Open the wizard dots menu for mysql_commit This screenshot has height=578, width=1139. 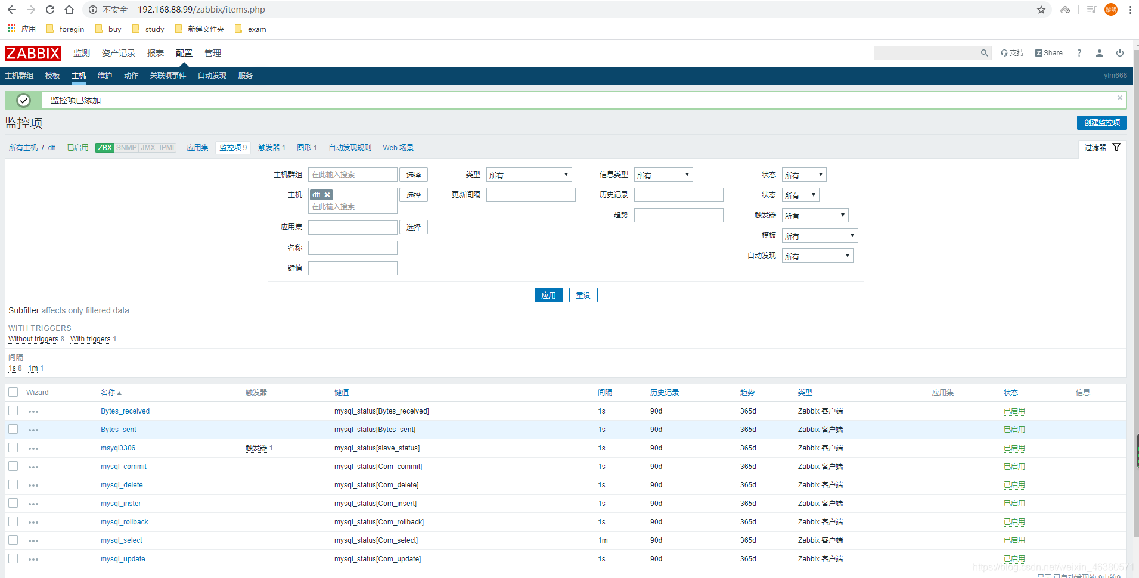pyautogui.click(x=33, y=467)
